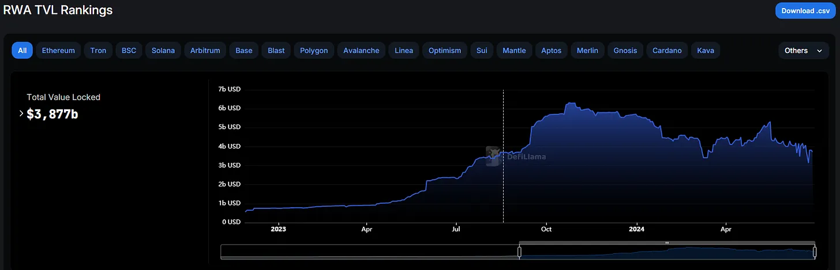Filter rankings by Ethereum
The width and height of the screenshot is (840, 270).
[58, 51]
